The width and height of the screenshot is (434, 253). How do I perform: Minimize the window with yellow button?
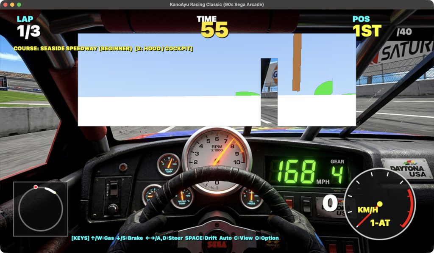(x=12, y=4)
